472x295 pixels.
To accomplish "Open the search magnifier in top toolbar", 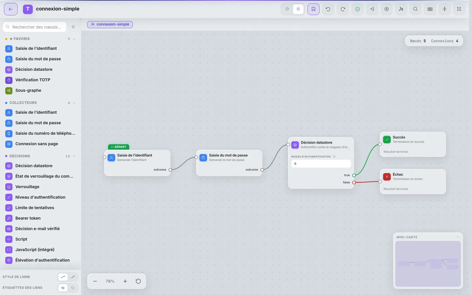I will [x=415, y=9].
